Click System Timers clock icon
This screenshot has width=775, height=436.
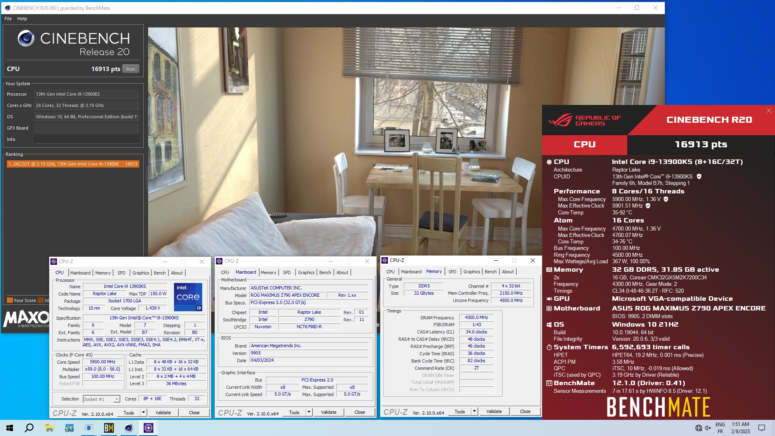(549, 347)
